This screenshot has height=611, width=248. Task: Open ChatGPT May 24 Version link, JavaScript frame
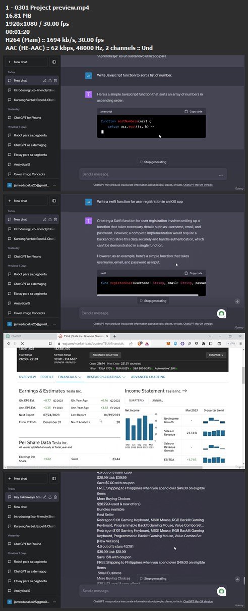[198, 185]
